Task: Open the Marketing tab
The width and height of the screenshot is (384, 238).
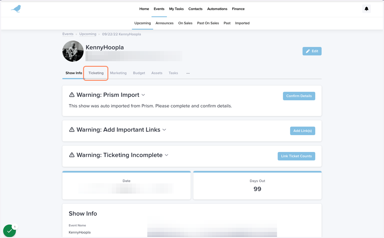Action: coord(118,73)
